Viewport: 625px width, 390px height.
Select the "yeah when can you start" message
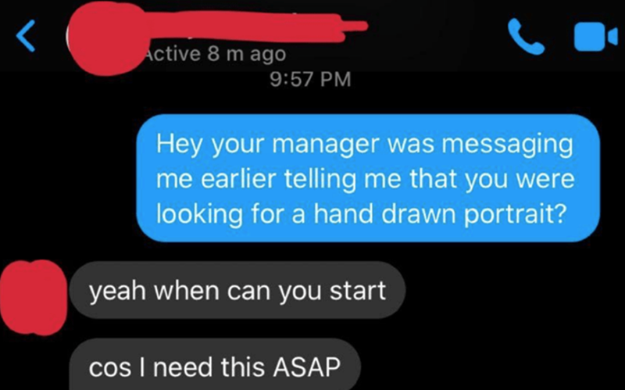[237, 290]
